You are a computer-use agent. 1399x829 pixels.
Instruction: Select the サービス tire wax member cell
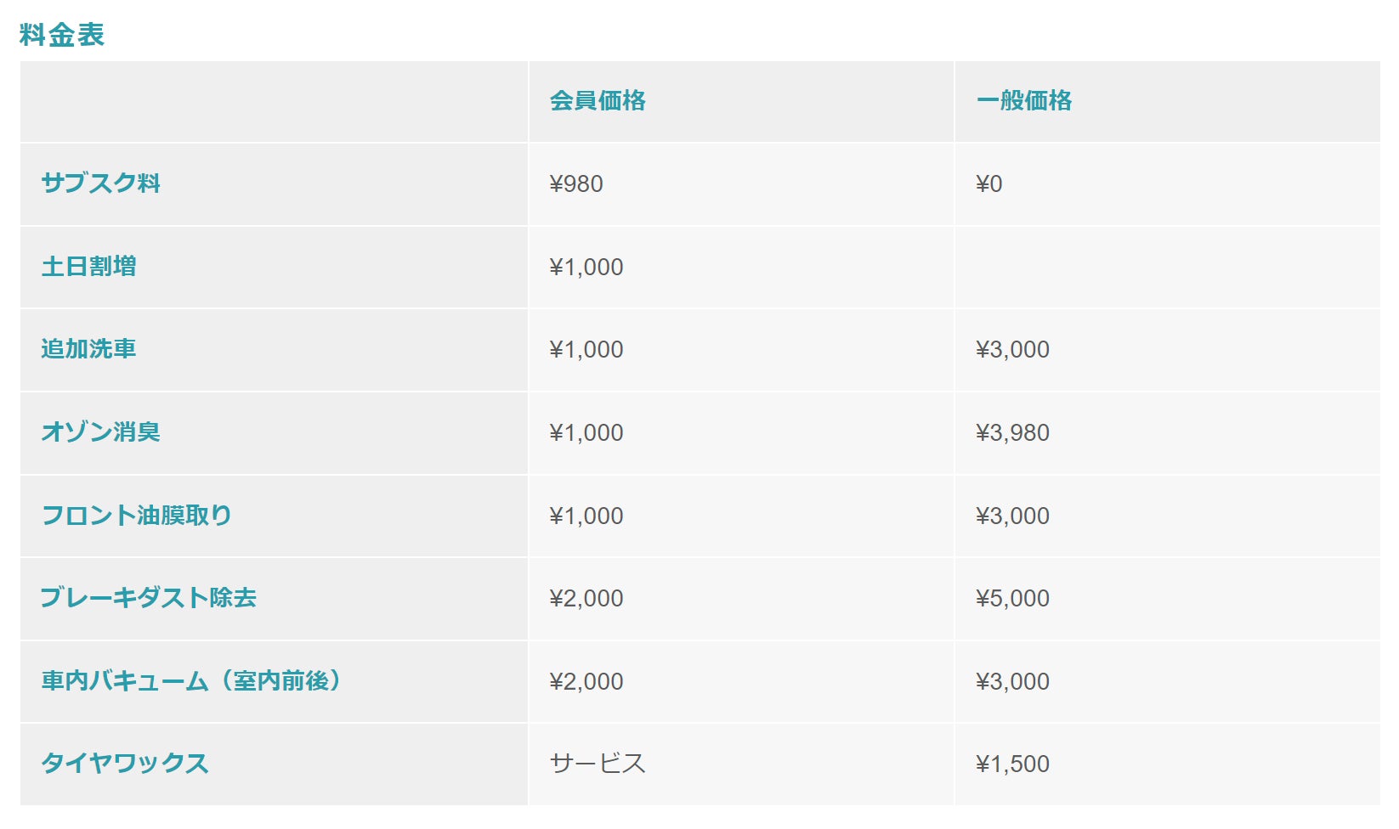click(x=598, y=764)
